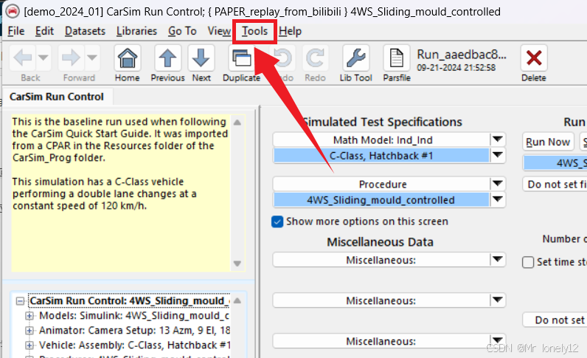Open the Tools menu
Screen dimensions: 587x358
pos(254,31)
